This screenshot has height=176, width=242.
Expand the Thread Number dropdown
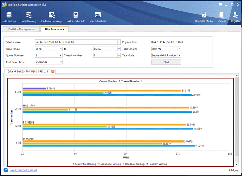[x=119, y=55]
